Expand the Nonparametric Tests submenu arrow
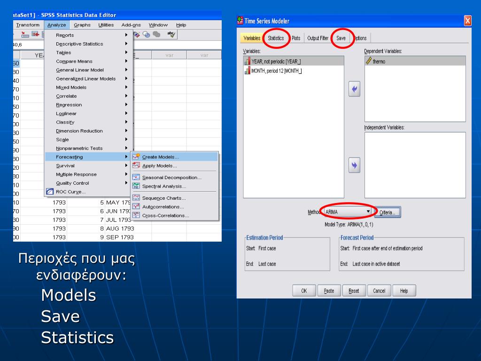Viewport: 481px width, 361px height. point(126,148)
